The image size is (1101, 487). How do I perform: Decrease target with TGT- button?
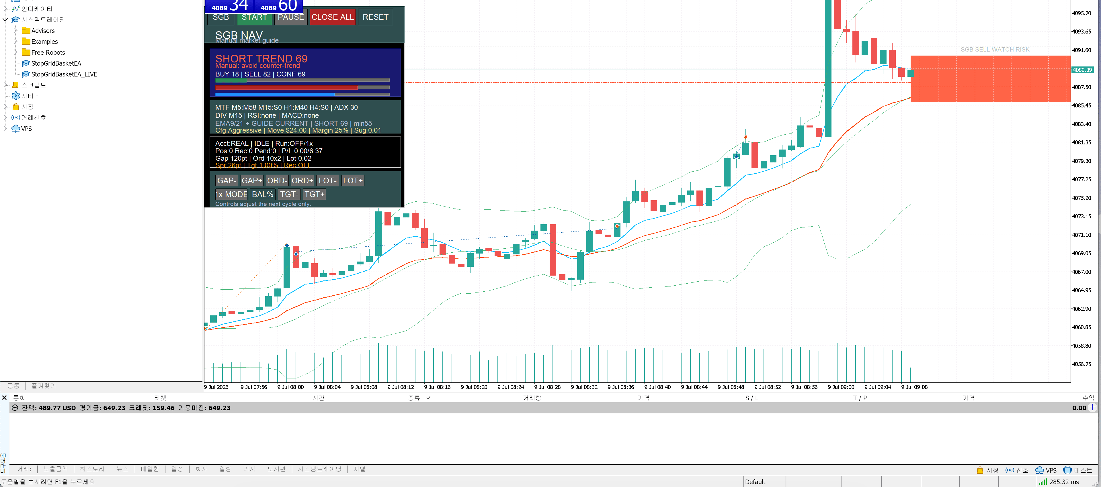coord(289,195)
